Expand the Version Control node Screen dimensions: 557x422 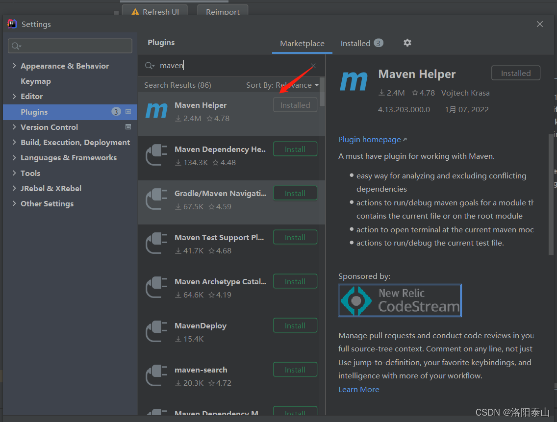click(x=14, y=127)
